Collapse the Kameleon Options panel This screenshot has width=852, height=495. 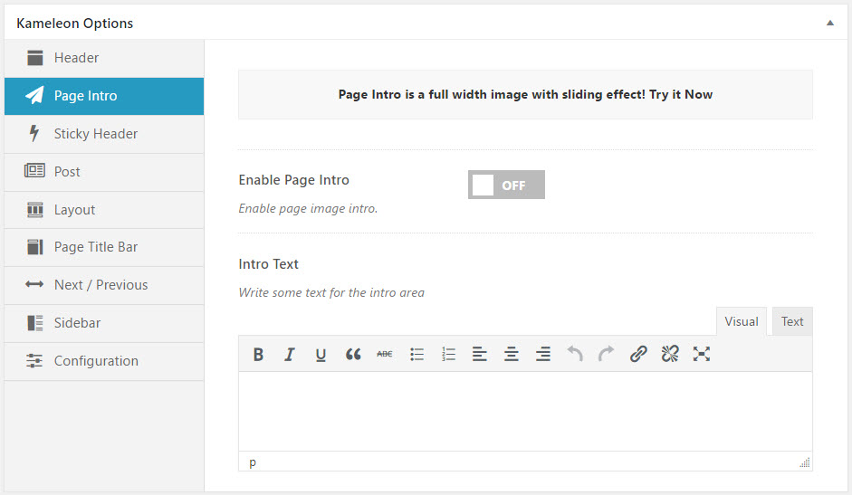(830, 24)
